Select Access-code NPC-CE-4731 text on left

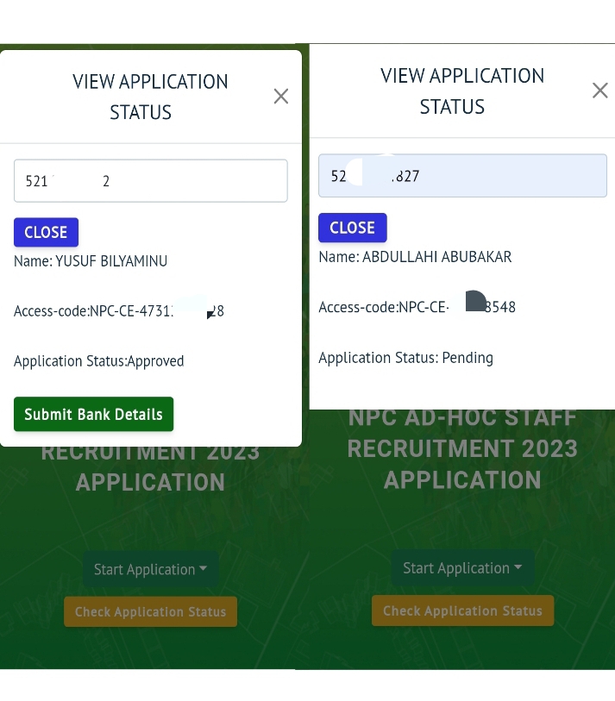pos(119,310)
